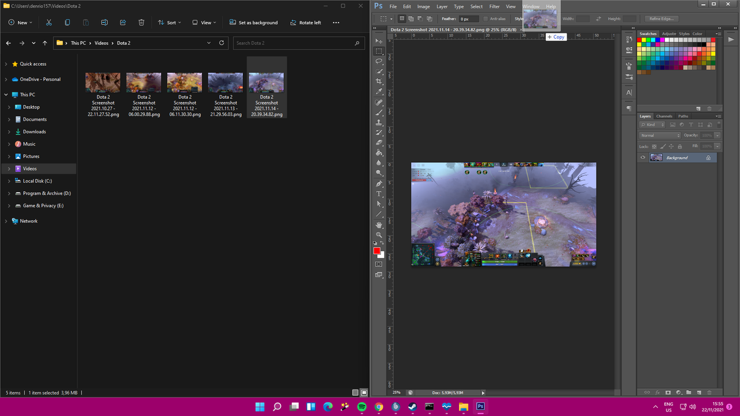The width and height of the screenshot is (740, 416).
Task: Select the Lasso tool
Action: click(379, 61)
